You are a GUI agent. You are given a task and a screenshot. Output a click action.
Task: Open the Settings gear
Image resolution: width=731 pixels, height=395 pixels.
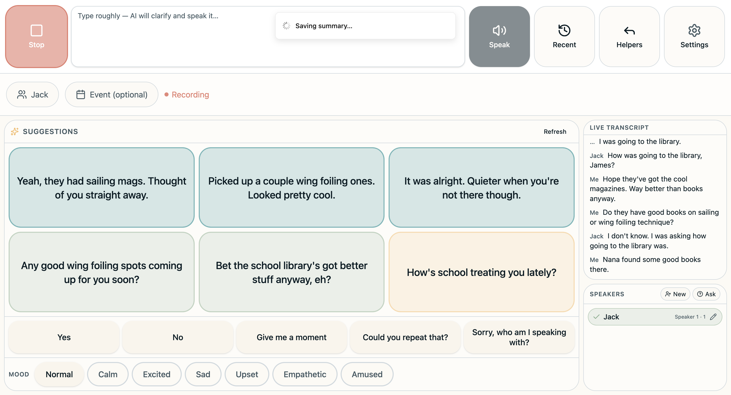(694, 37)
